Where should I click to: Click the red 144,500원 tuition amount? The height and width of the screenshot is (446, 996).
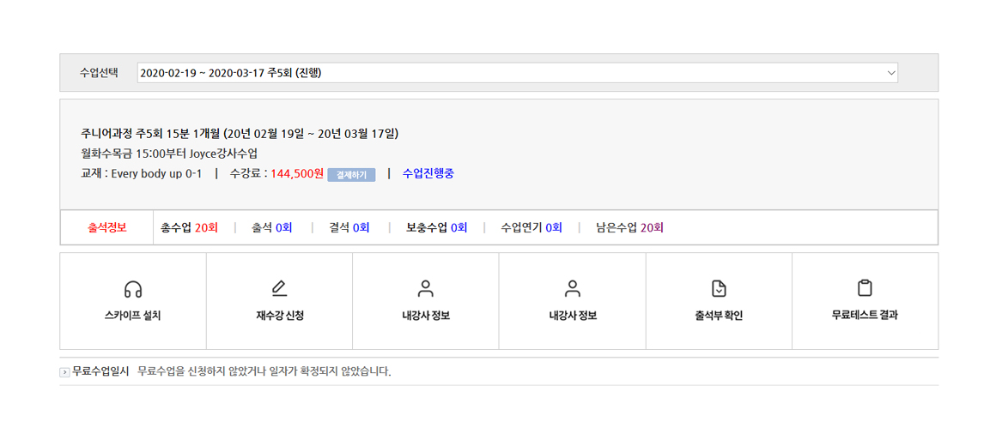pyautogui.click(x=297, y=173)
